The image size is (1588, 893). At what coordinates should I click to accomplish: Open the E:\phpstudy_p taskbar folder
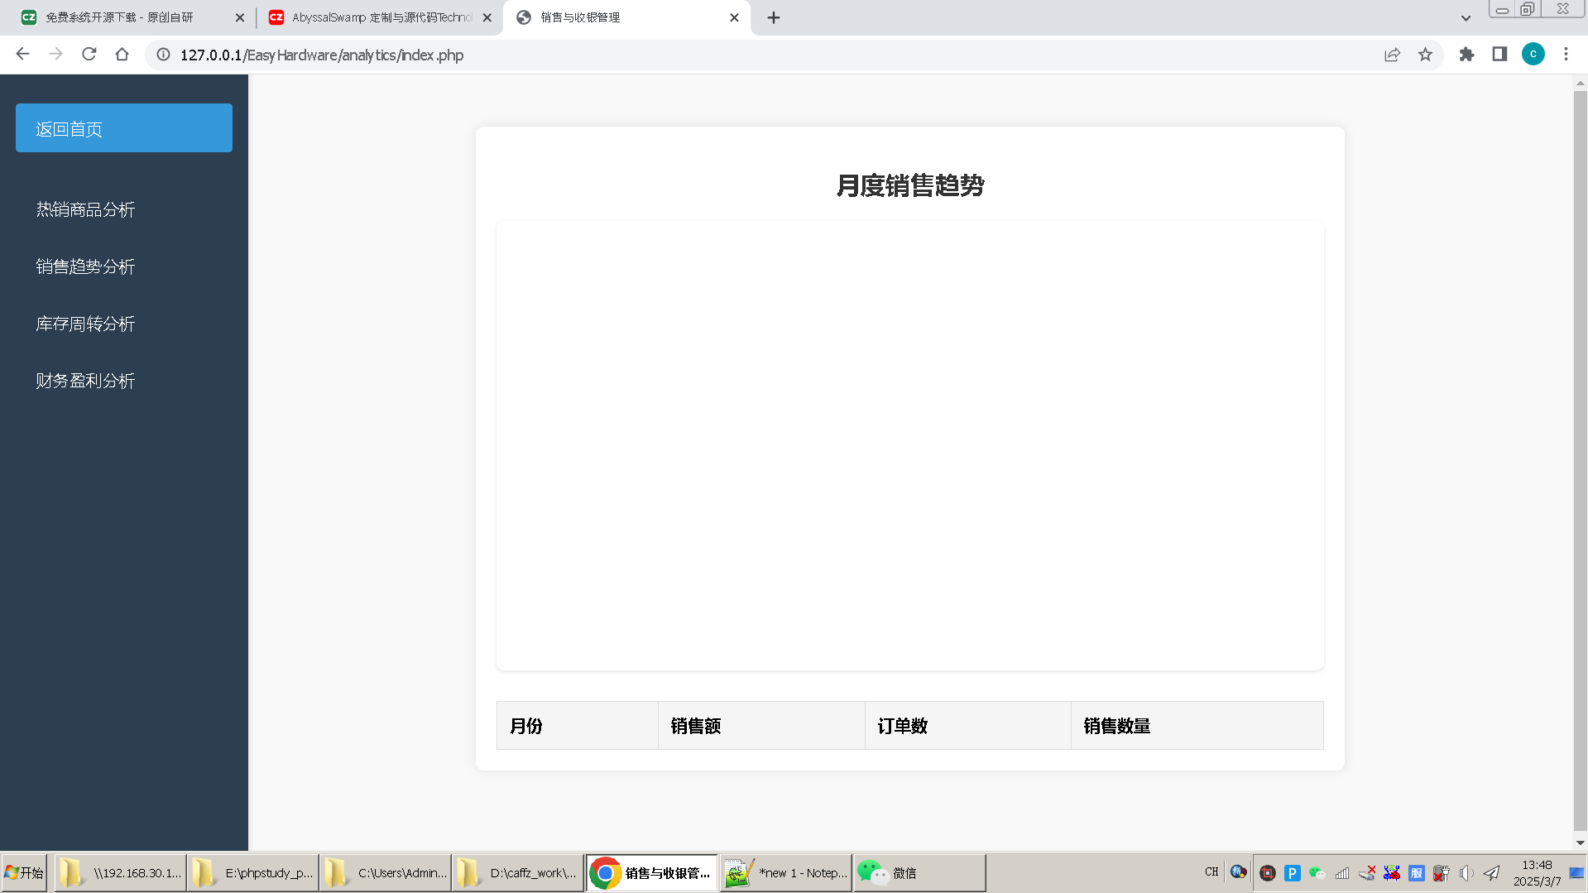coord(252,872)
